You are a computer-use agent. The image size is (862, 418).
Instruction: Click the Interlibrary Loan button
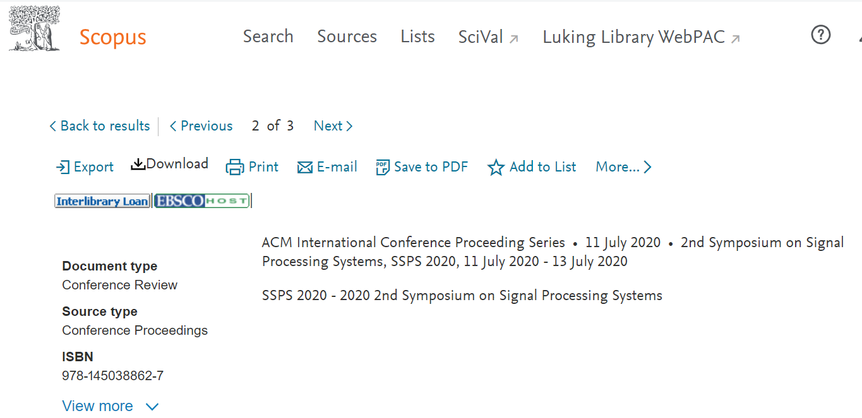[x=102, y=201]
